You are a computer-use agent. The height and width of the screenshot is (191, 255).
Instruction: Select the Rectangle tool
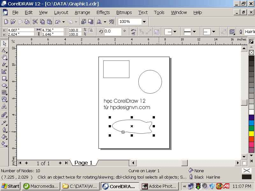click(x=4, y=79)
